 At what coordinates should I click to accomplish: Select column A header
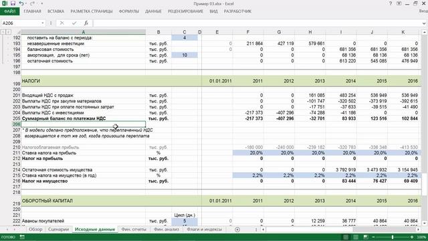pyautogui.click(x=83, y=32)
